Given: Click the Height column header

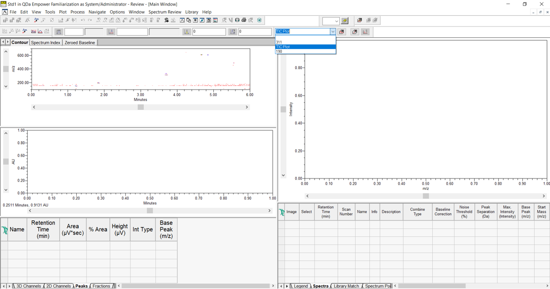Looking at the screenshot, I should (120, 229).
